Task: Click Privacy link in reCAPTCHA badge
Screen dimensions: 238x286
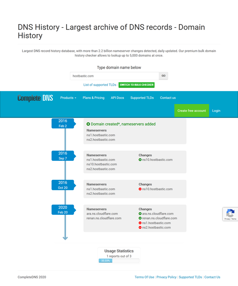Action: click(227, 219)
